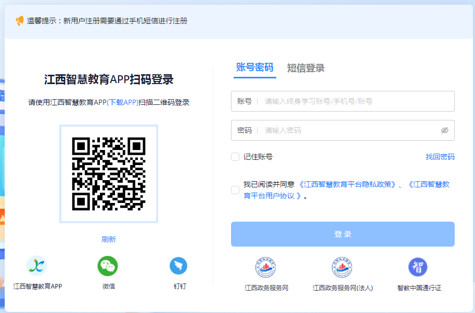Open the 江西智慧教育平台隐私政策 link
The width and height of the screenshot is (475, 313).
(x=348, y=184)
